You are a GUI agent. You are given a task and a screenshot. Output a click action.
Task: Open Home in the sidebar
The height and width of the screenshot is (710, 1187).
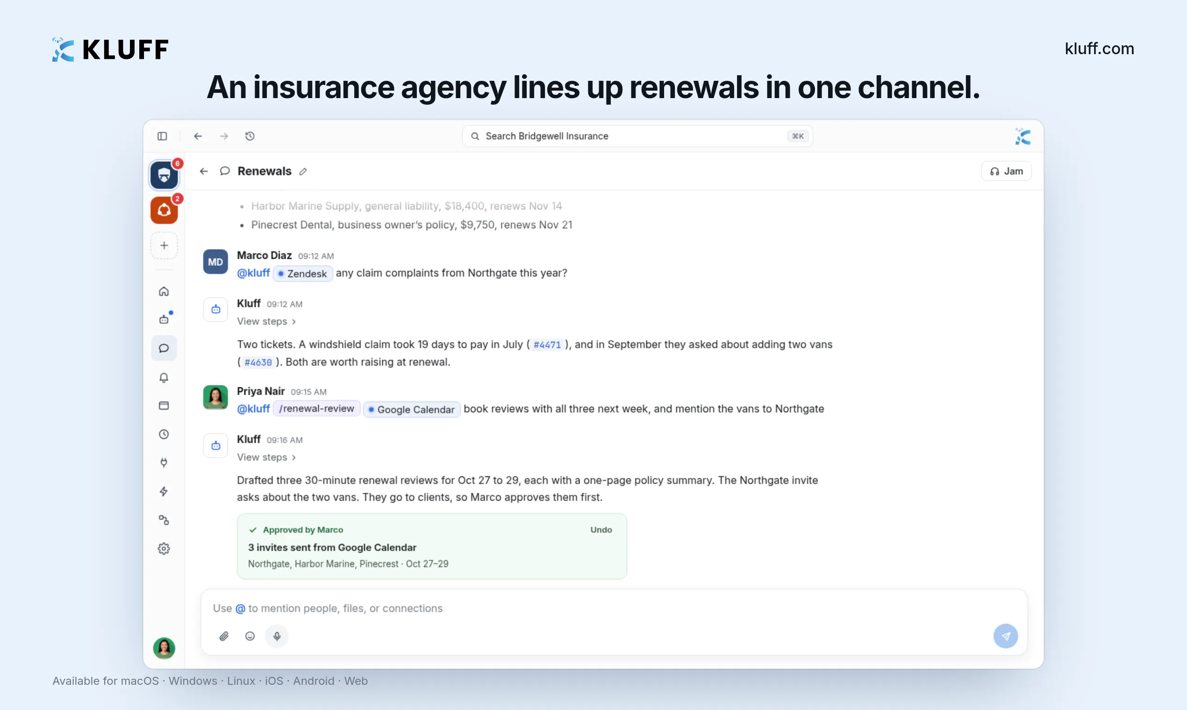[164, 291]
